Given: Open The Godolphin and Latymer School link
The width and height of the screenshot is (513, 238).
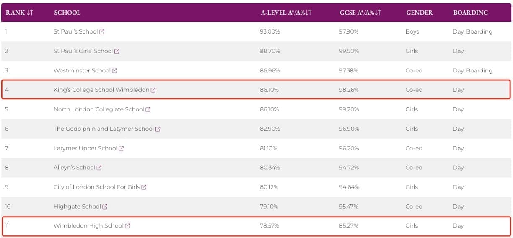Looking at the screenshot, I should (x=104, y=129).
